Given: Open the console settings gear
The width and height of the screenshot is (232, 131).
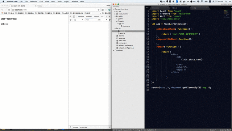Looking at the screenshot, I should click(109, 20).
